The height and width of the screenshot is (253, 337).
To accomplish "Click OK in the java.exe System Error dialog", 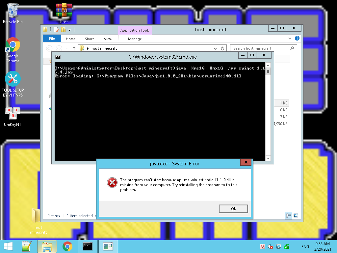I will 233,209.
